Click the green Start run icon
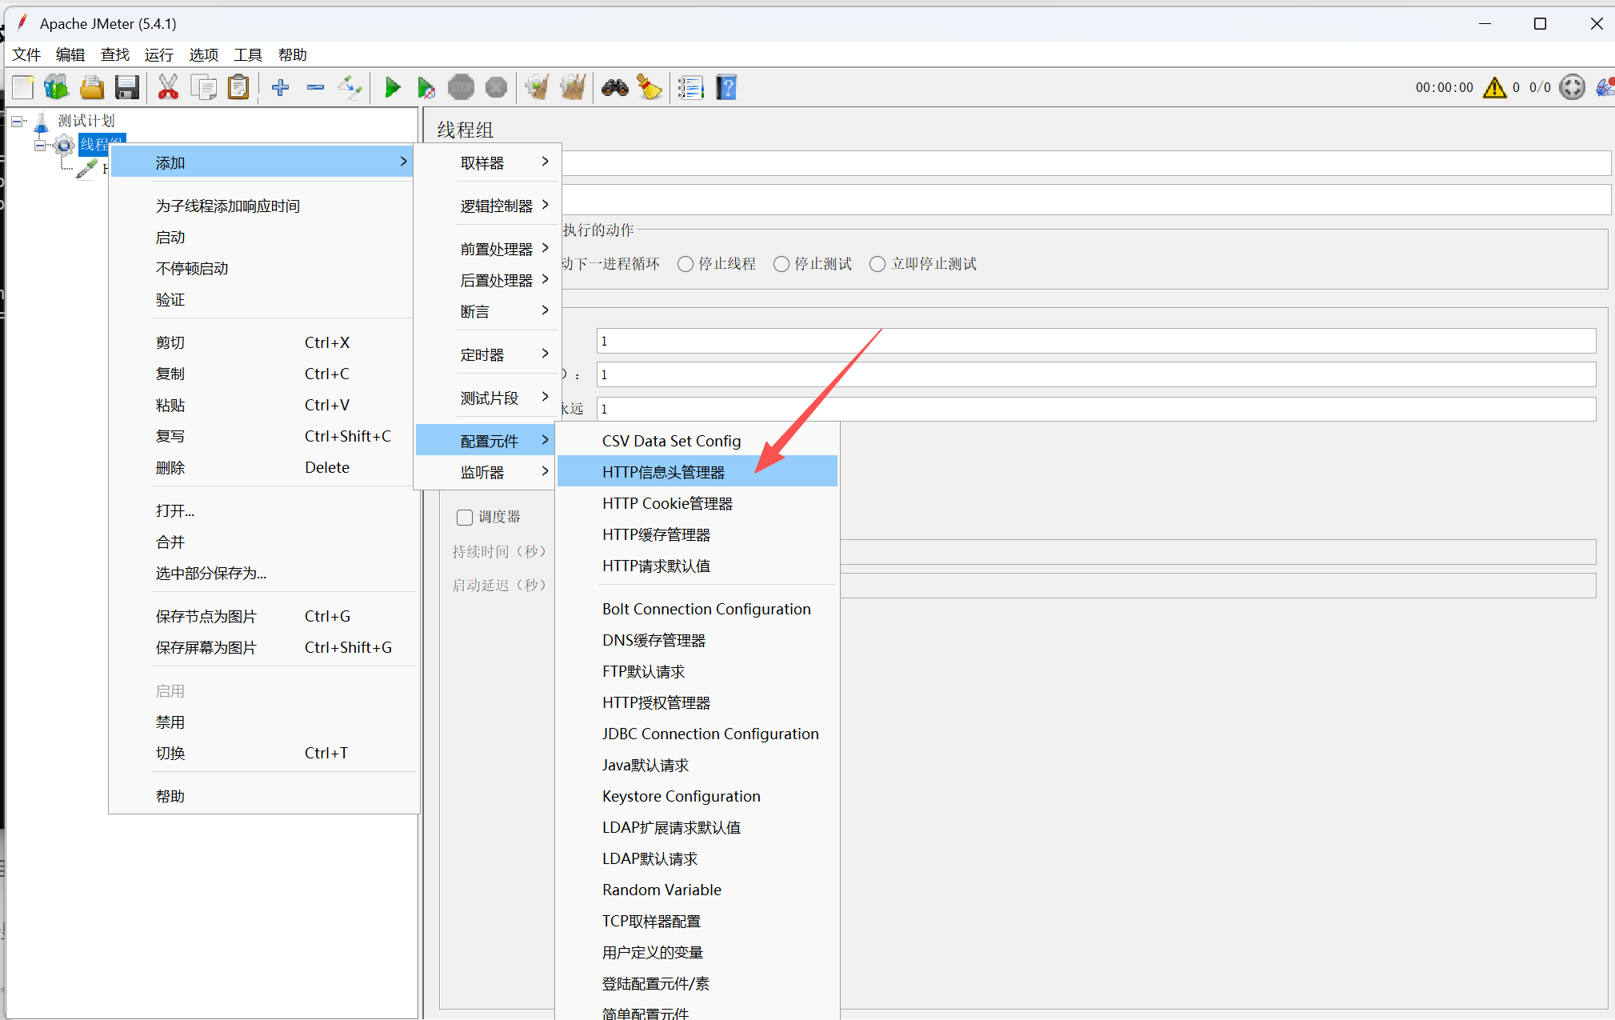The height and width of the screenshot is (1020, 1615). click(392, 87)
